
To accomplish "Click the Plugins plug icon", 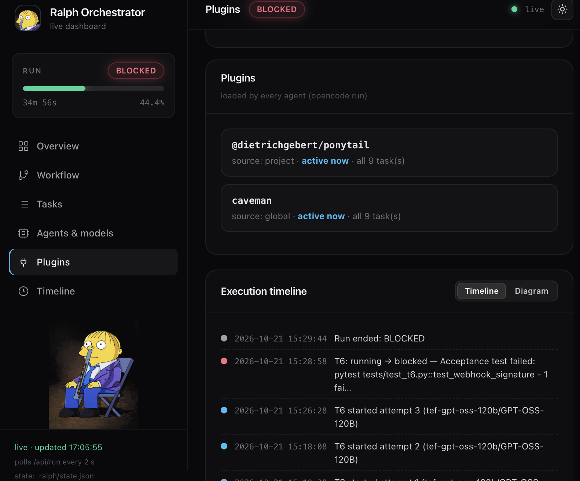I will [x=23, y=262].
